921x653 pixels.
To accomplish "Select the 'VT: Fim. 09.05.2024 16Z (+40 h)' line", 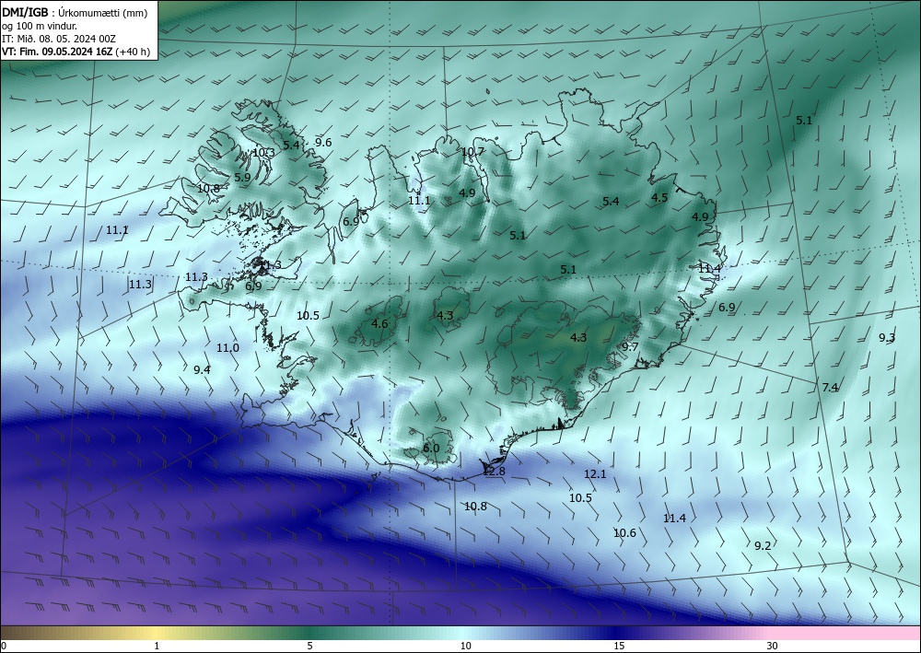I will tap(76, 52).
